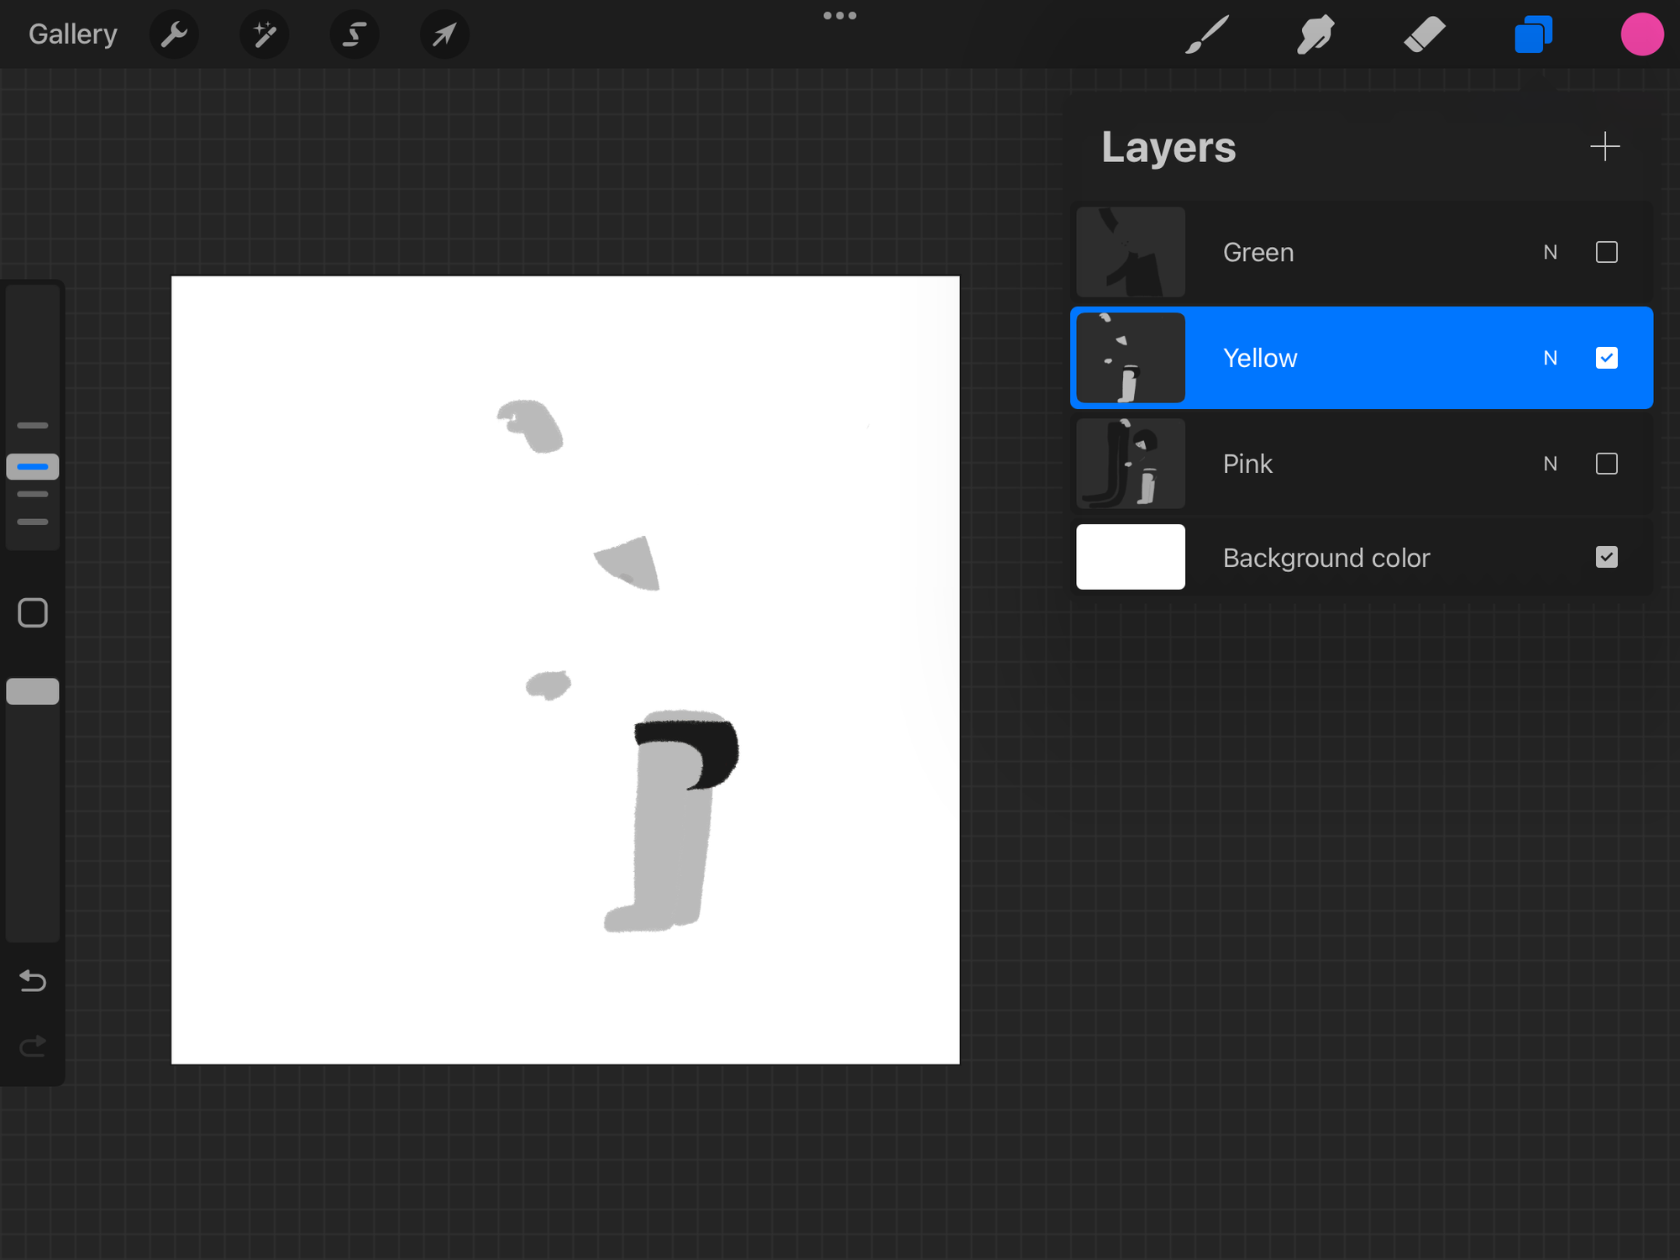Open the pink active color swatch

(x=1641, y=34)
